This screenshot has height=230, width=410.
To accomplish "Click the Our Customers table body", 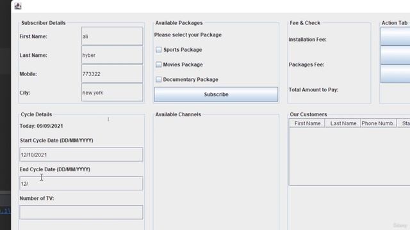I will click(350, 157).
